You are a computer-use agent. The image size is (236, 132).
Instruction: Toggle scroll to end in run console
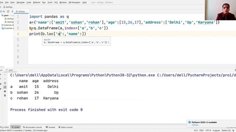click(5, 87)
